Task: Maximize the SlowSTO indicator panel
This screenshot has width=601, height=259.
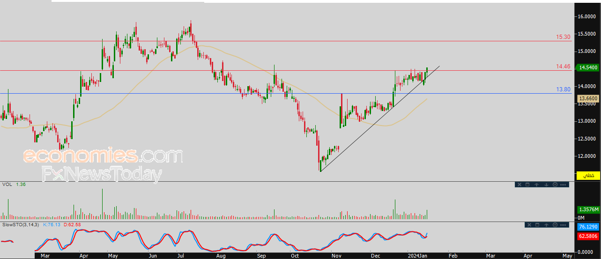Action: click(x=537, y=225)
